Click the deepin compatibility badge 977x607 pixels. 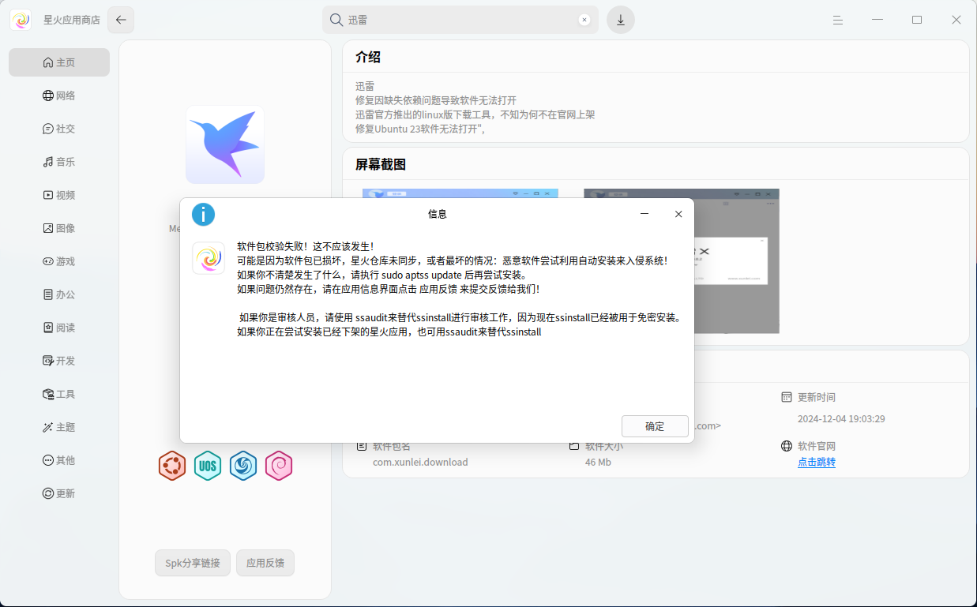[243, 466]
